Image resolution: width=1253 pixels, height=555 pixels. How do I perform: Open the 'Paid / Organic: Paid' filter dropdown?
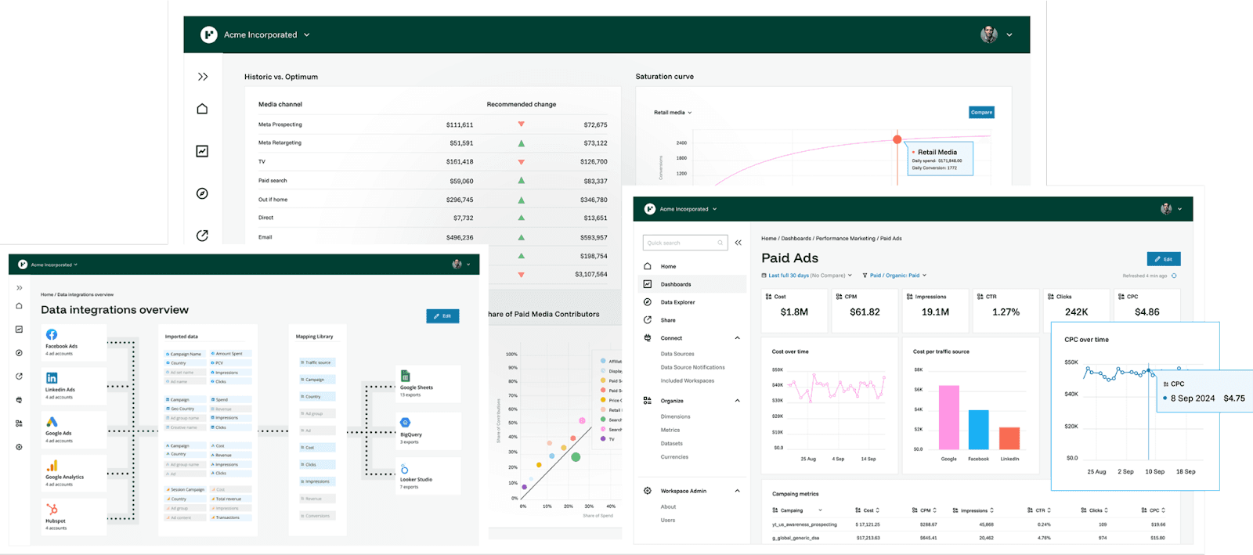894,276
